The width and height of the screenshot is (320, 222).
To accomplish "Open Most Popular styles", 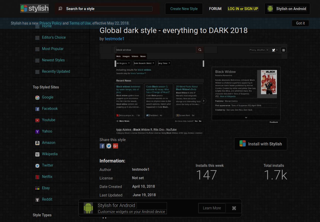I will pos(53,49).
